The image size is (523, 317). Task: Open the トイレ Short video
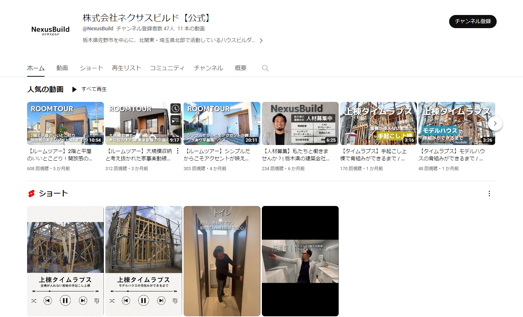pos(222,261)
